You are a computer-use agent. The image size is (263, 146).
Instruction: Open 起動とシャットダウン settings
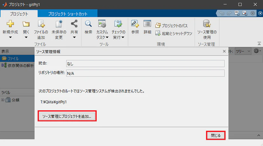coord(174,33)
